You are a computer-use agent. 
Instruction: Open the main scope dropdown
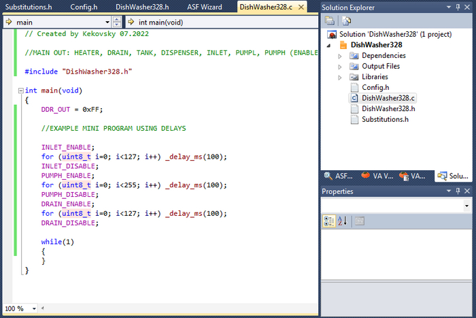pos(107,22)
